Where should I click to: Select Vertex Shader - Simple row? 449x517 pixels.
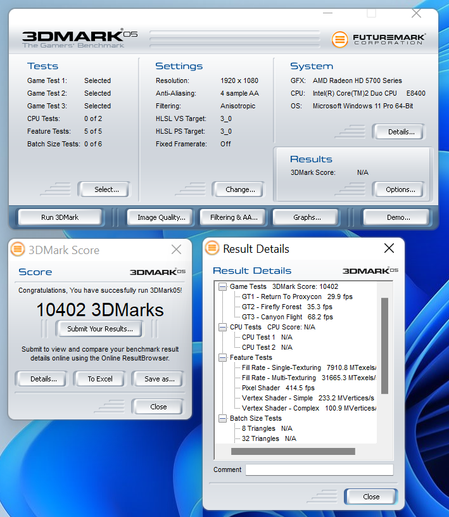308,399
